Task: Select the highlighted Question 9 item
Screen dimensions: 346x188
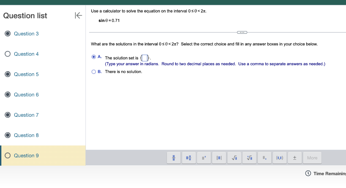Action: coord(43,156)
